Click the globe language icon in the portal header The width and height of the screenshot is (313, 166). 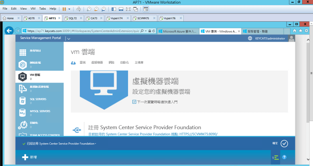(x=250, y=39)
